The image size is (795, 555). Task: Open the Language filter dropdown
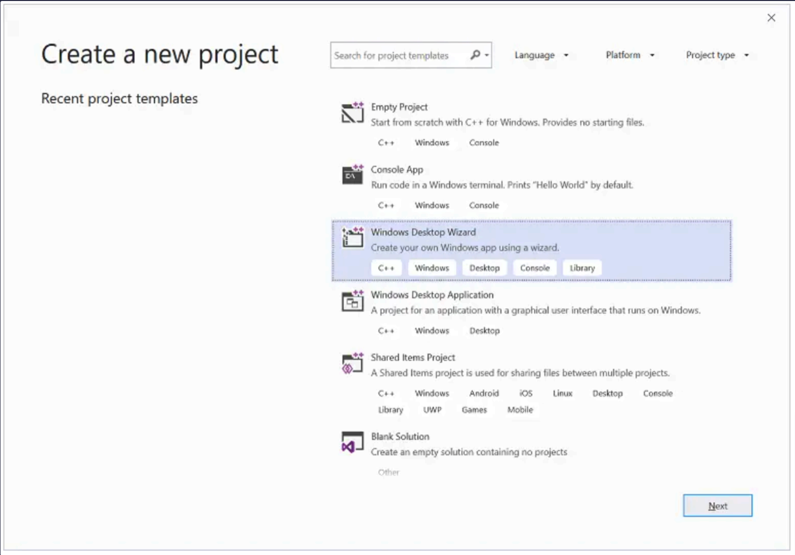click(x=541, y=55)
